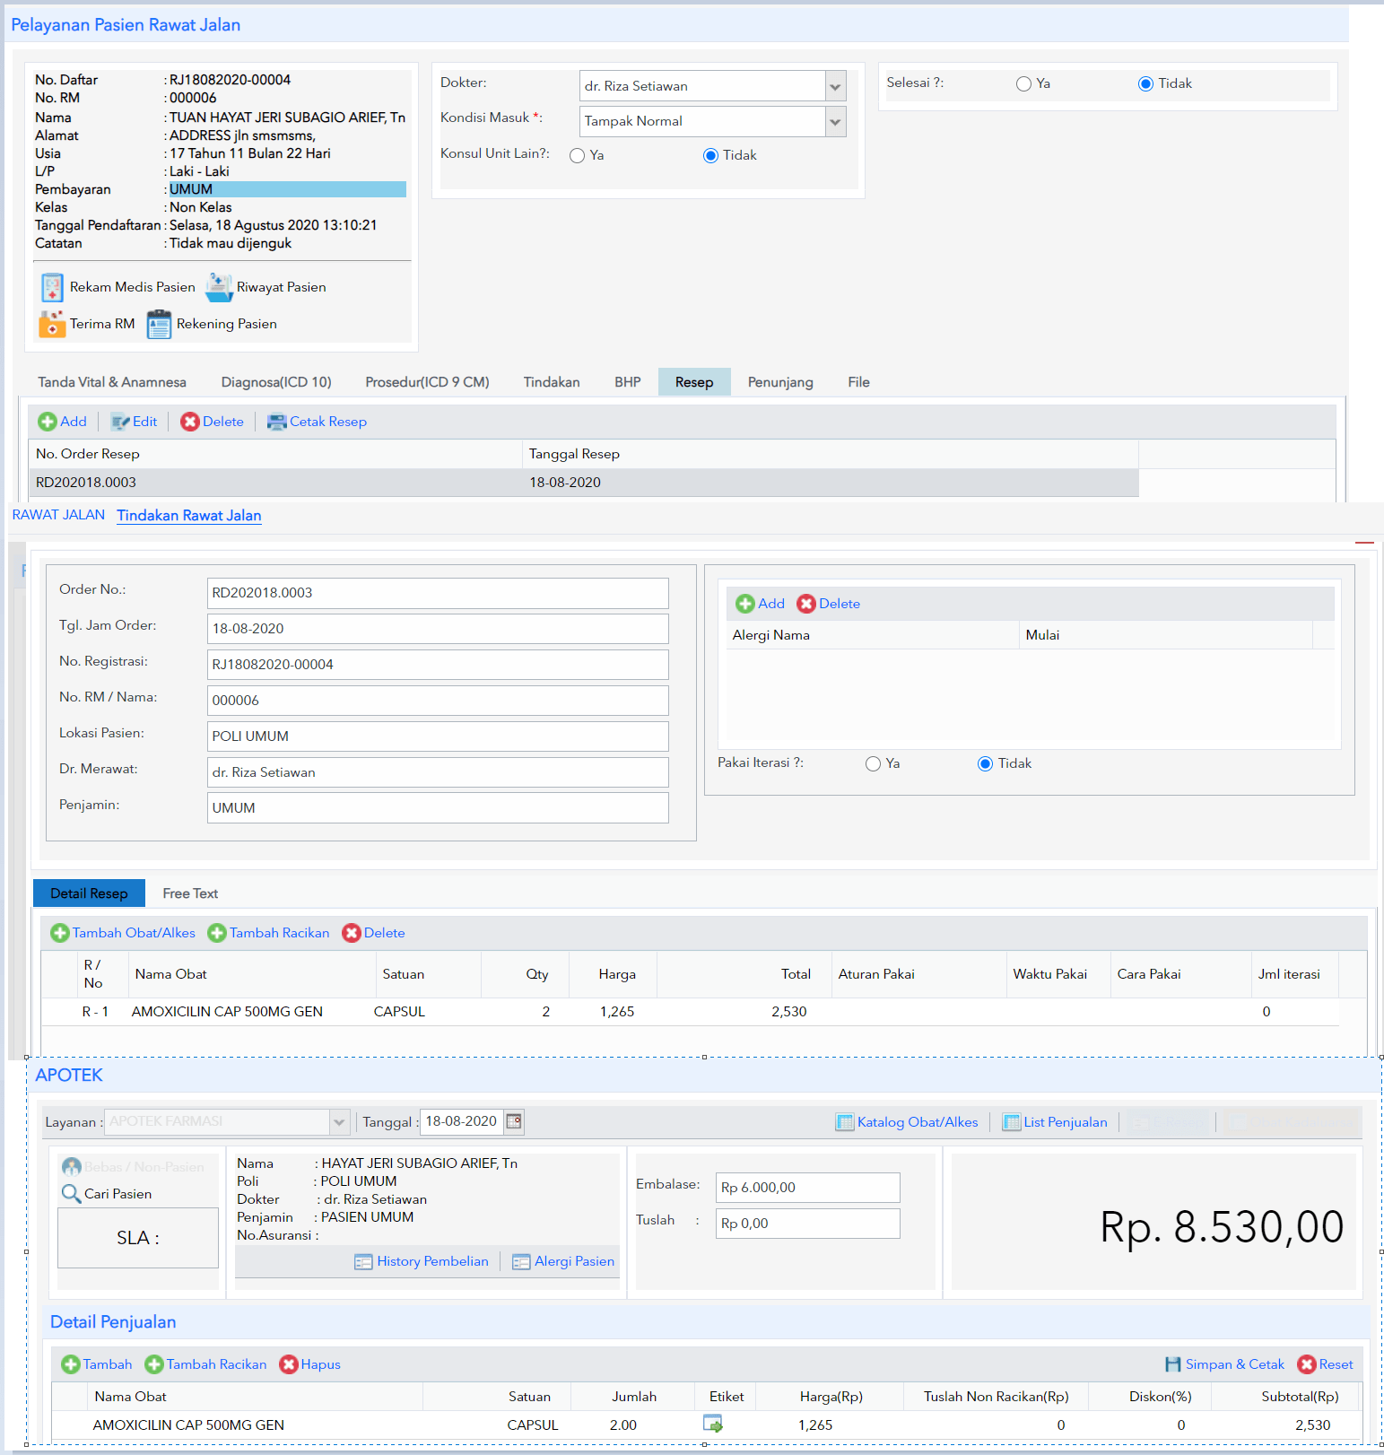Add a new resep order in Rawat Jalan toolbar
This screenshot has height=1455, width=1384.
click(62, 422)
